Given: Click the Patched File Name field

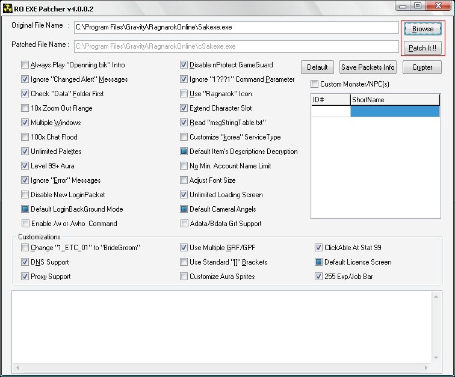Looking at the screenshot, I should [237, 46].
